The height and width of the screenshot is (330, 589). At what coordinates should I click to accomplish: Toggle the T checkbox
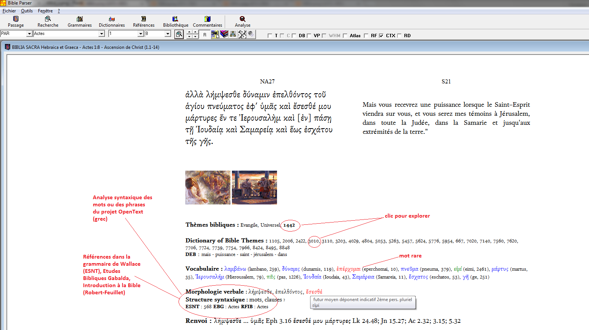[270, 36]
